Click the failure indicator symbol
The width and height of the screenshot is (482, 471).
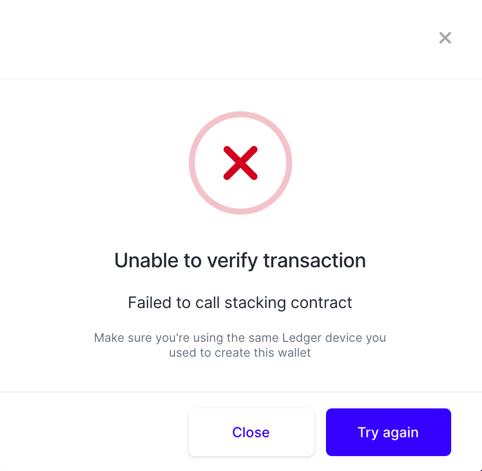(x=241, y=163)
